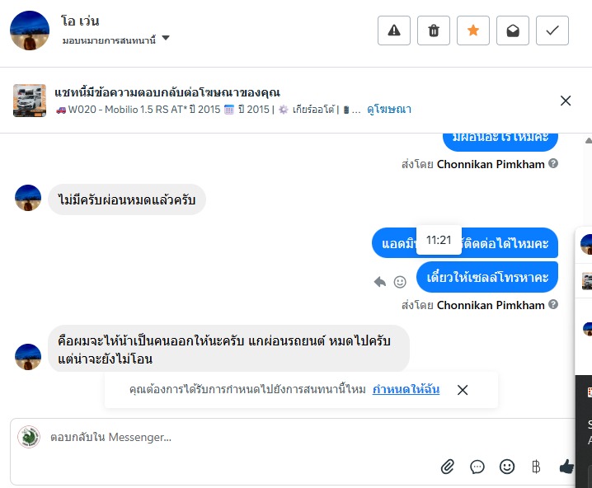Open the ad thumbnail image
The height and width of the screenshot is (488, 592).
(x=30, y=101)
